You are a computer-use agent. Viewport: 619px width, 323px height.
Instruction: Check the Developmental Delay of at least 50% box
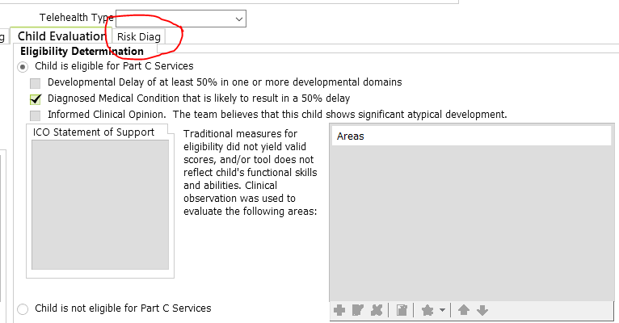(36, 82)
